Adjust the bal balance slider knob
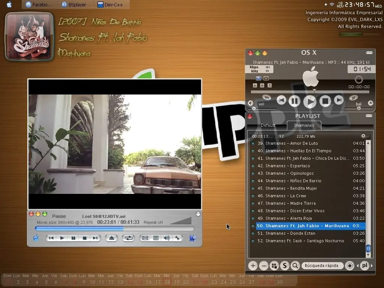This screenshot has height=288, width=384. [359, 108]
